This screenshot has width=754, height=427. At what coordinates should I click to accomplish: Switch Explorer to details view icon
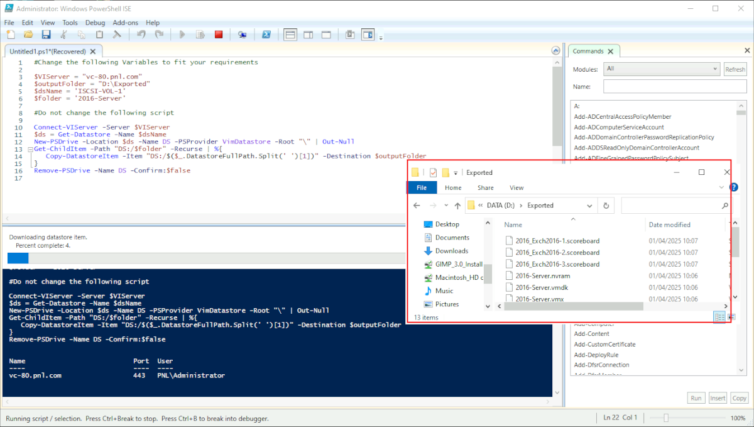719,317
